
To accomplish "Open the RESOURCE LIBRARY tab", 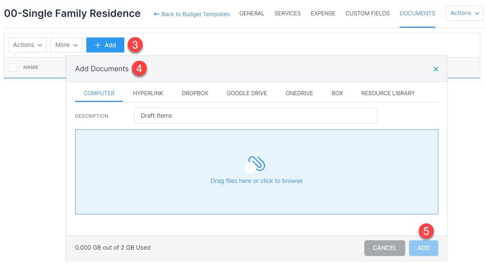I will 388,93.
